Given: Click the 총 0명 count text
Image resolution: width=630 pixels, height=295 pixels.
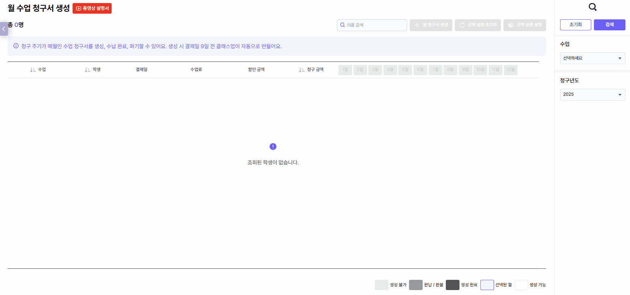Looking at the screenshot, I should coord(16,25).
